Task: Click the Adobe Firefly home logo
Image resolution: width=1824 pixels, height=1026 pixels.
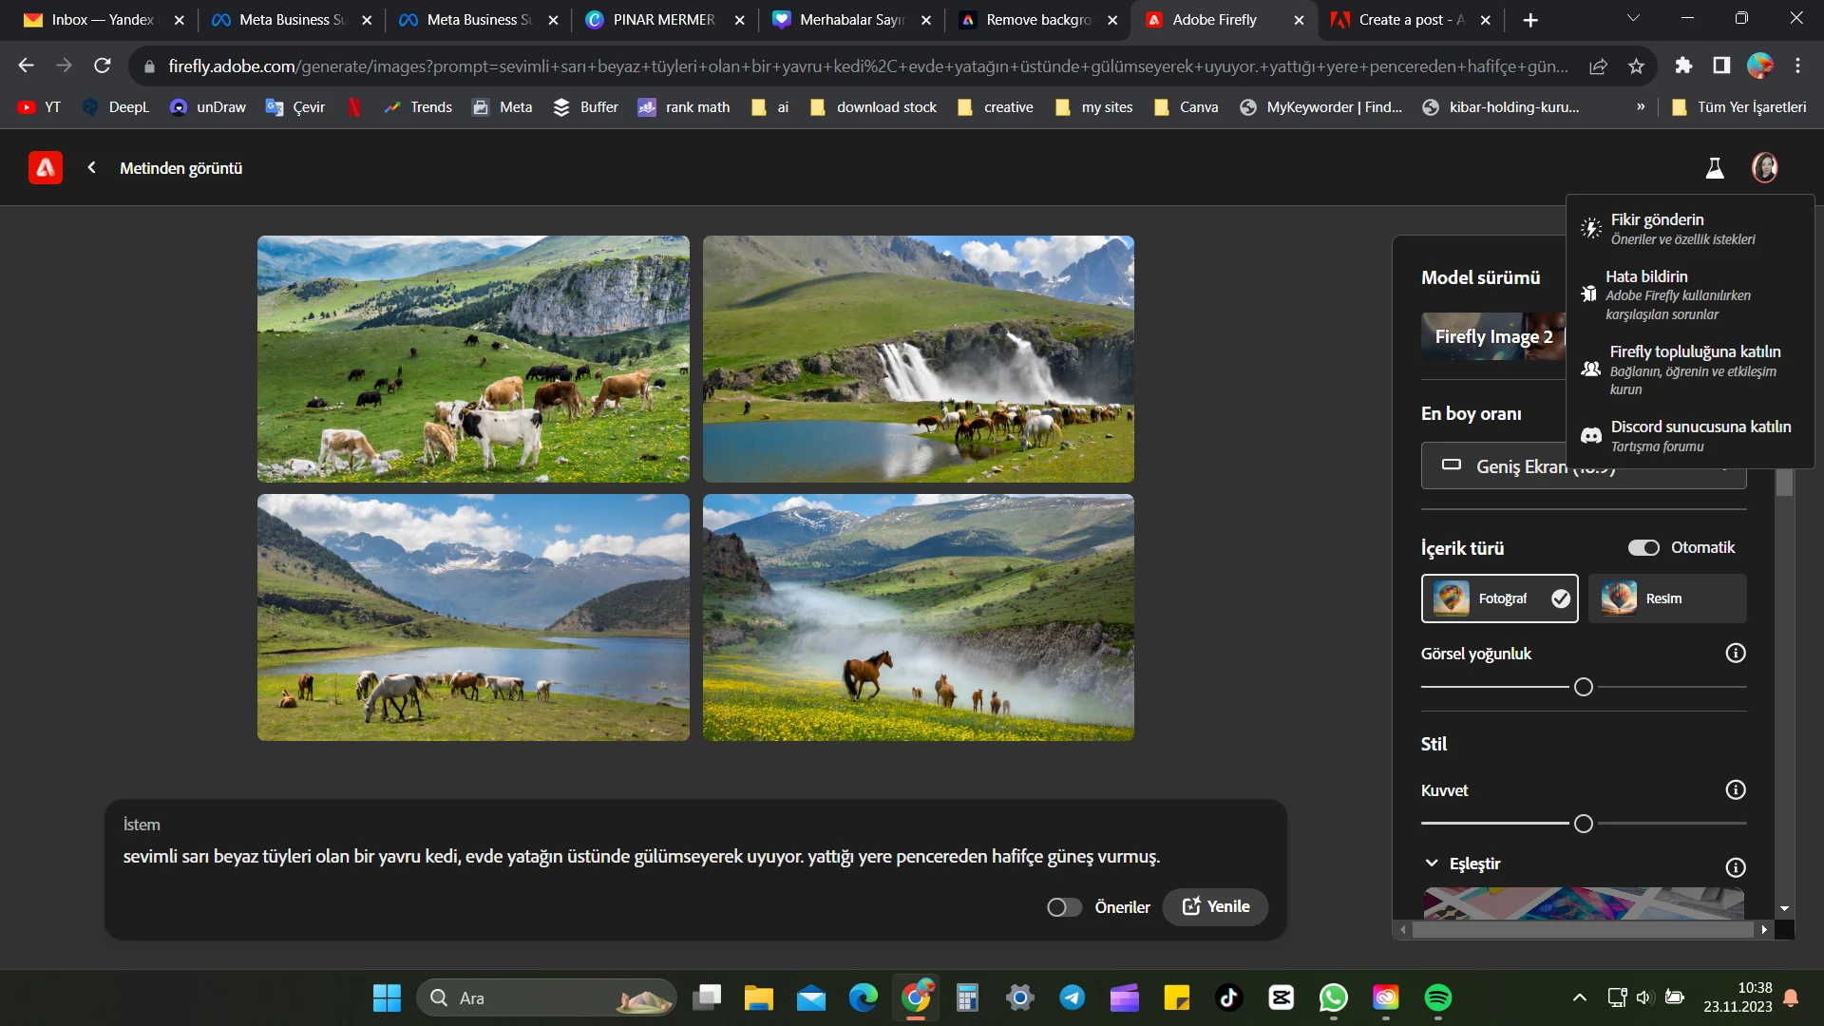Action: pos(45,168)
